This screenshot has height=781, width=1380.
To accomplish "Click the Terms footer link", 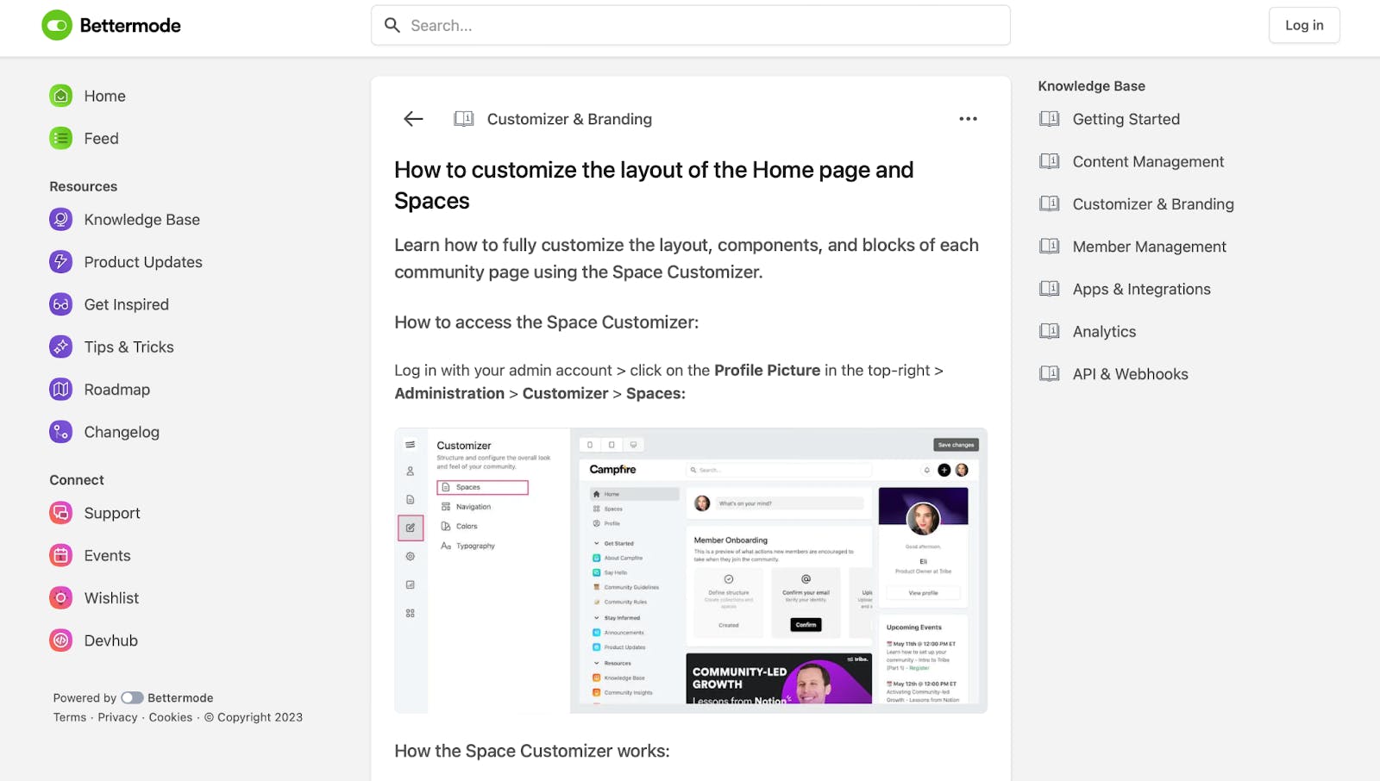I will (70, 717).
